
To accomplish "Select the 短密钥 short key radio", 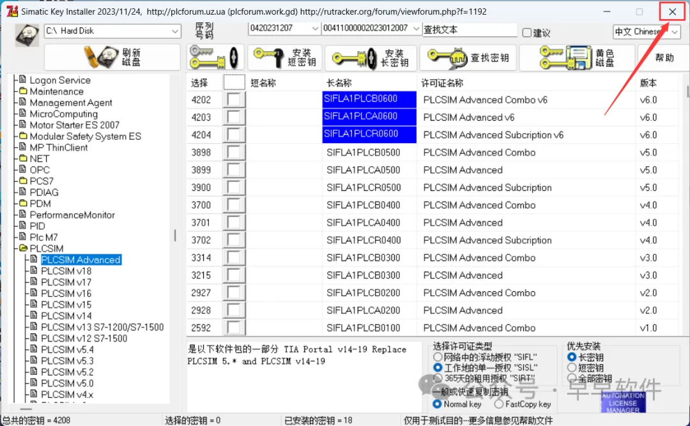I will tap(572, 367).
